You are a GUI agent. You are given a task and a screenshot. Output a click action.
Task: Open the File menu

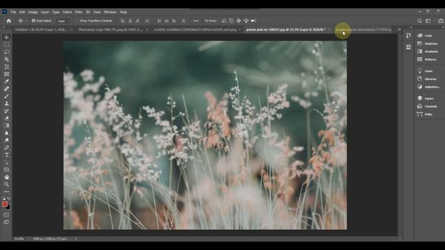click(x=13, y=12)
